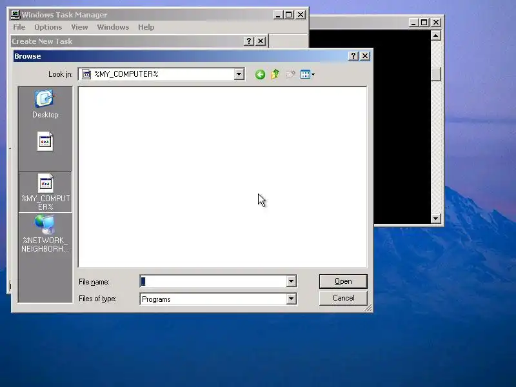Open Task Manager Options menu
The height and width of the screenshot is (387, 516).
pos(48,27)
